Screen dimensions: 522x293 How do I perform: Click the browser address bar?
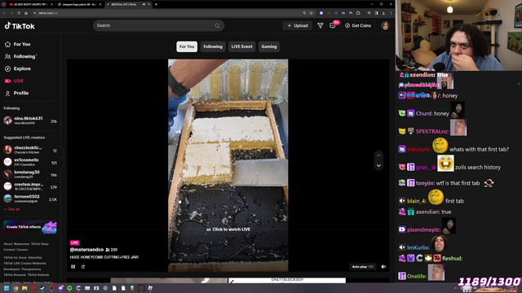[x=166, y=13]
